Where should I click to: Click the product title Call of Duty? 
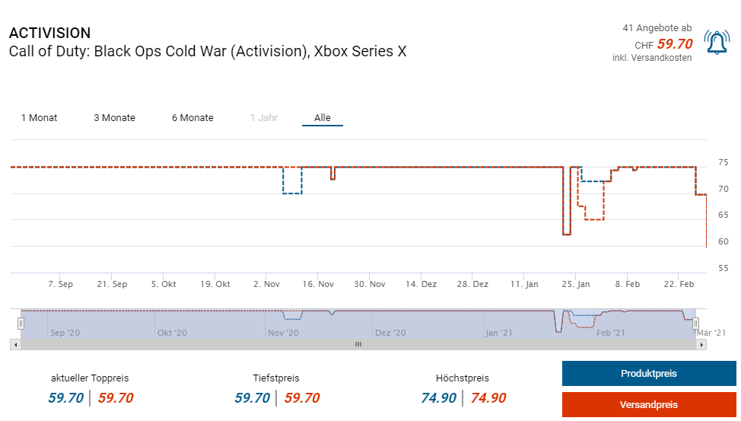208,52
